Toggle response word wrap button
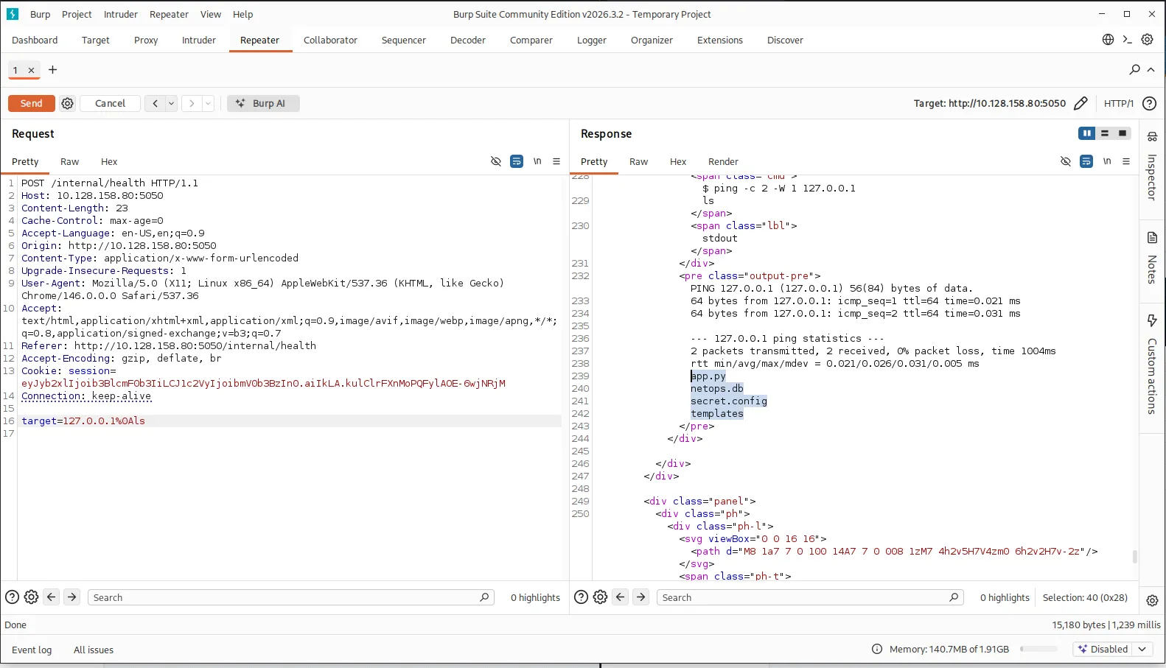The width and height of the screenshot is (1166, 668). (x=1086, y=161)
